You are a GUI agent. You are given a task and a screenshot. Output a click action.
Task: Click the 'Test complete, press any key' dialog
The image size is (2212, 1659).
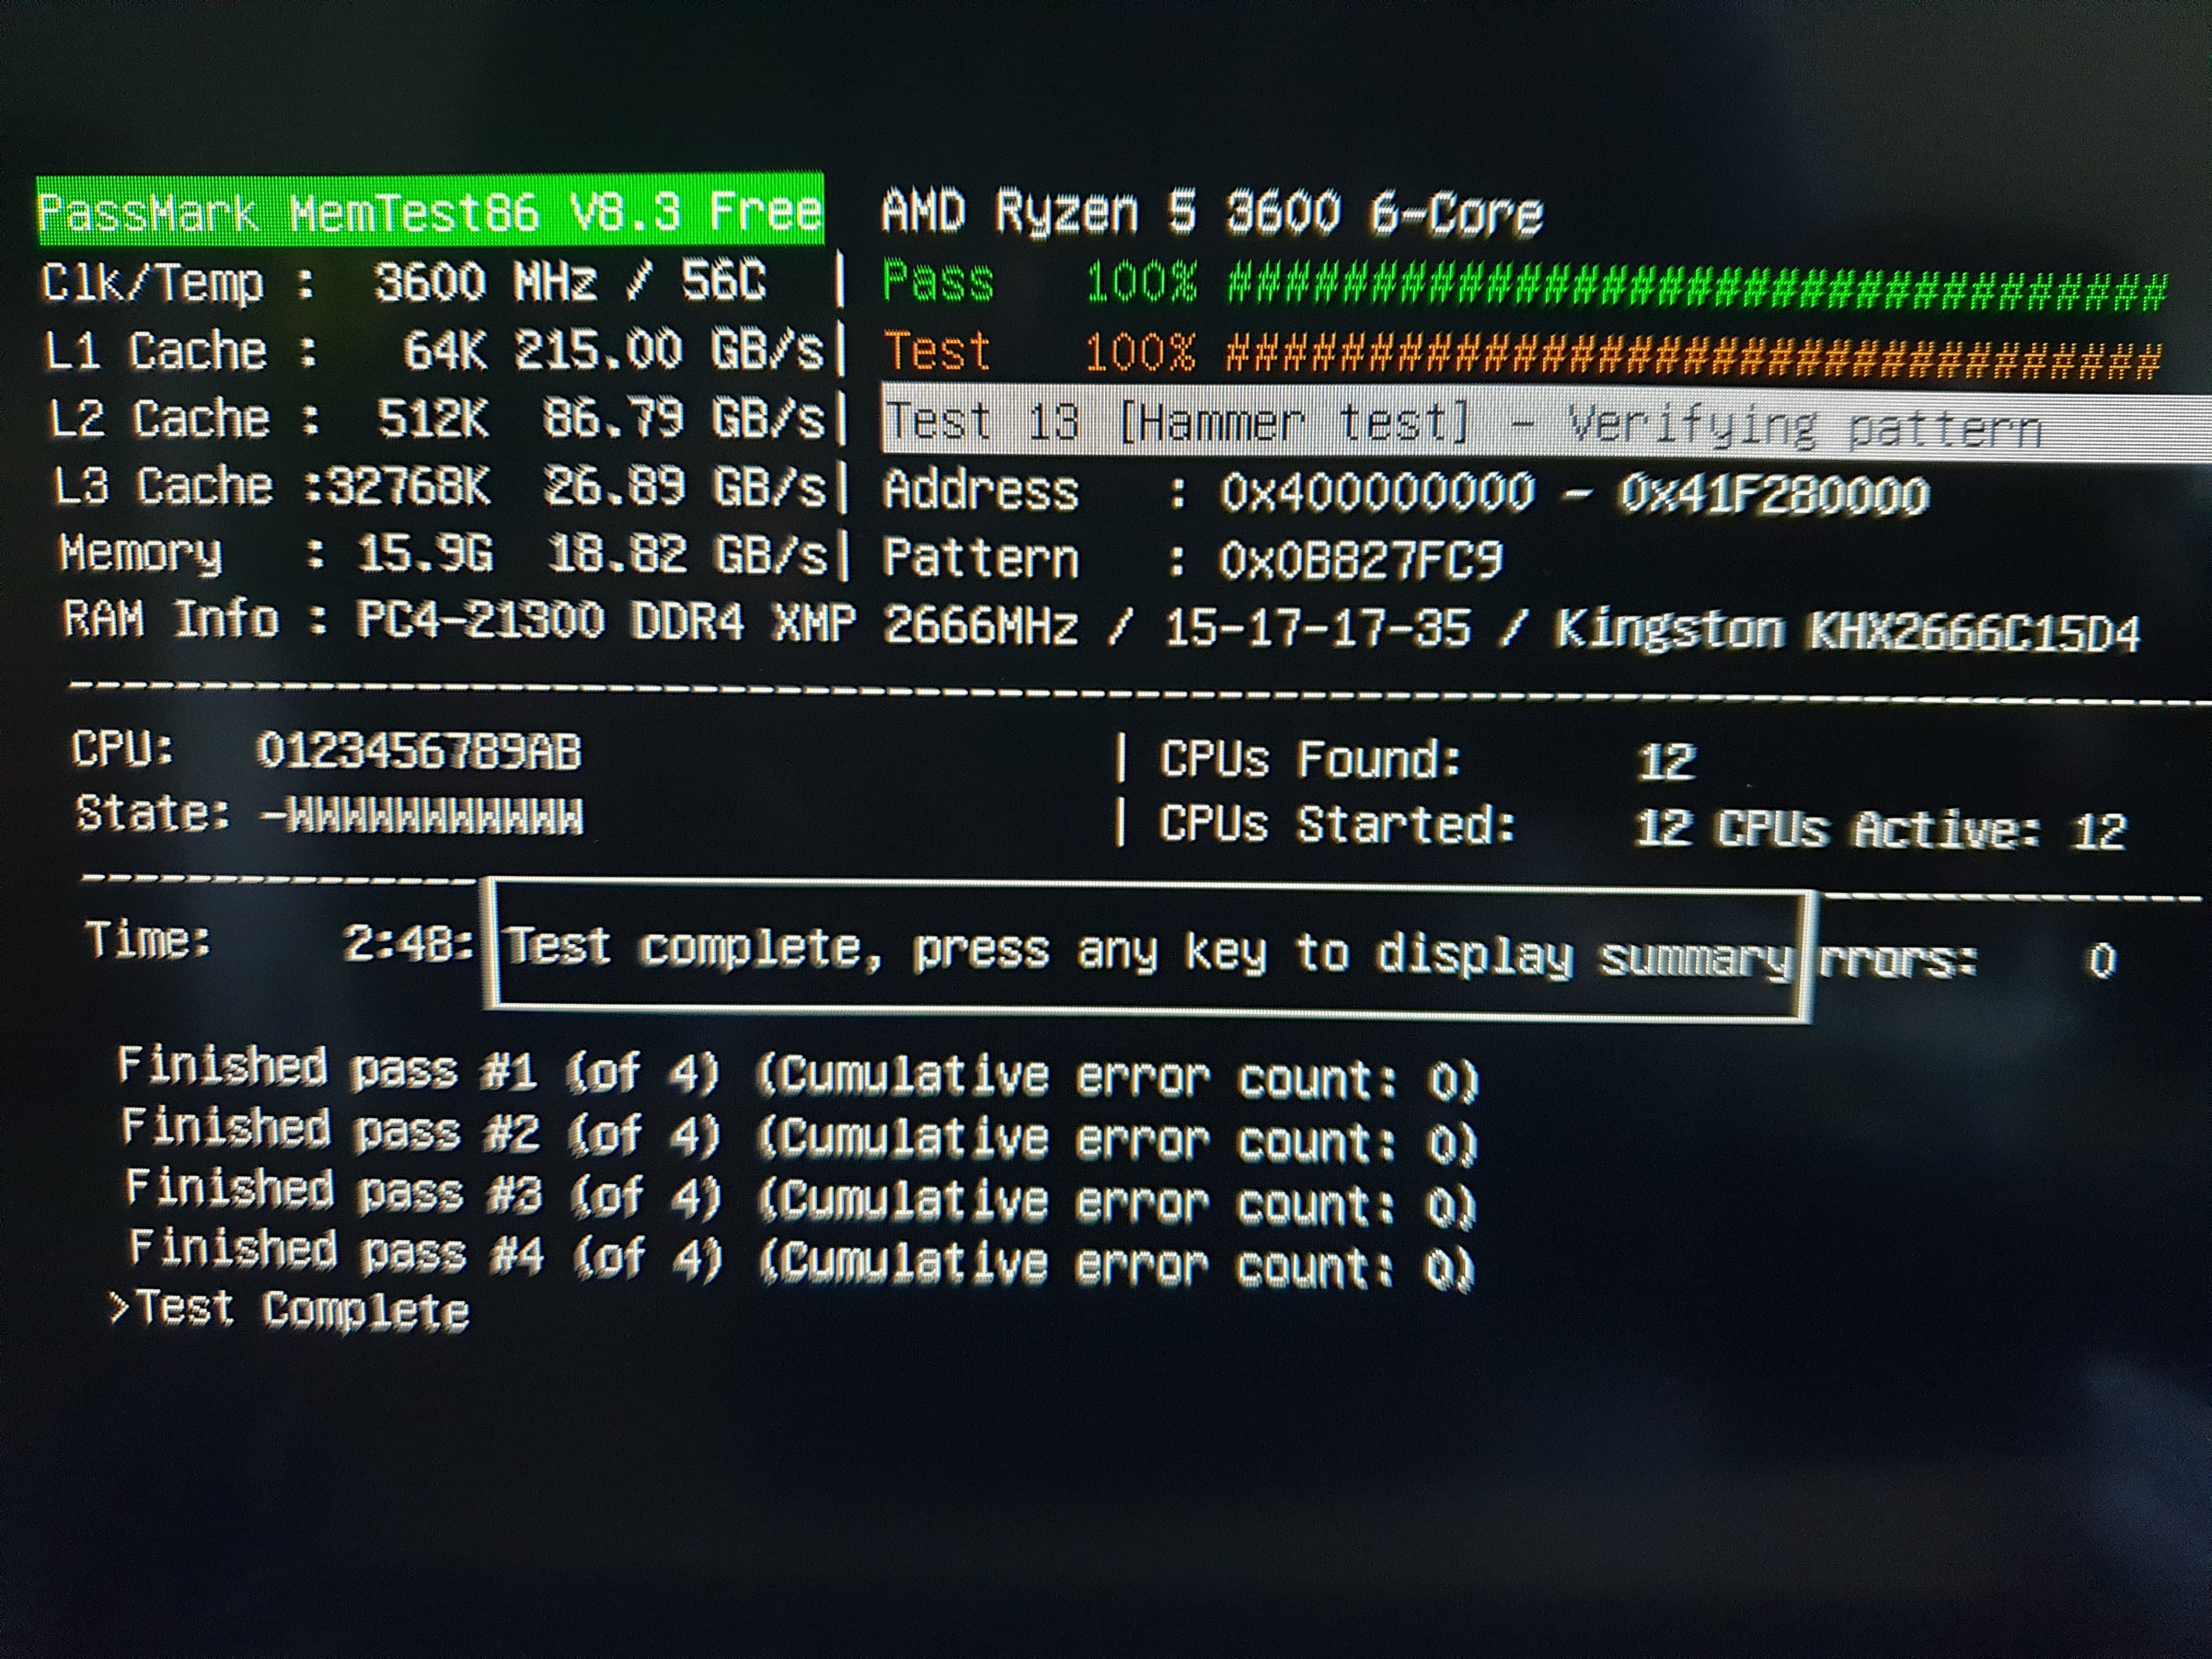click(1148, 951)
